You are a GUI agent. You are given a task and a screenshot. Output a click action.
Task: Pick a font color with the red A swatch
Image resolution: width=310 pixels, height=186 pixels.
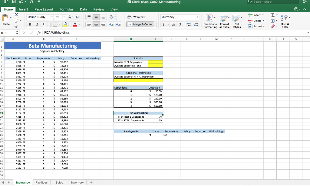[x=74, y=24]
